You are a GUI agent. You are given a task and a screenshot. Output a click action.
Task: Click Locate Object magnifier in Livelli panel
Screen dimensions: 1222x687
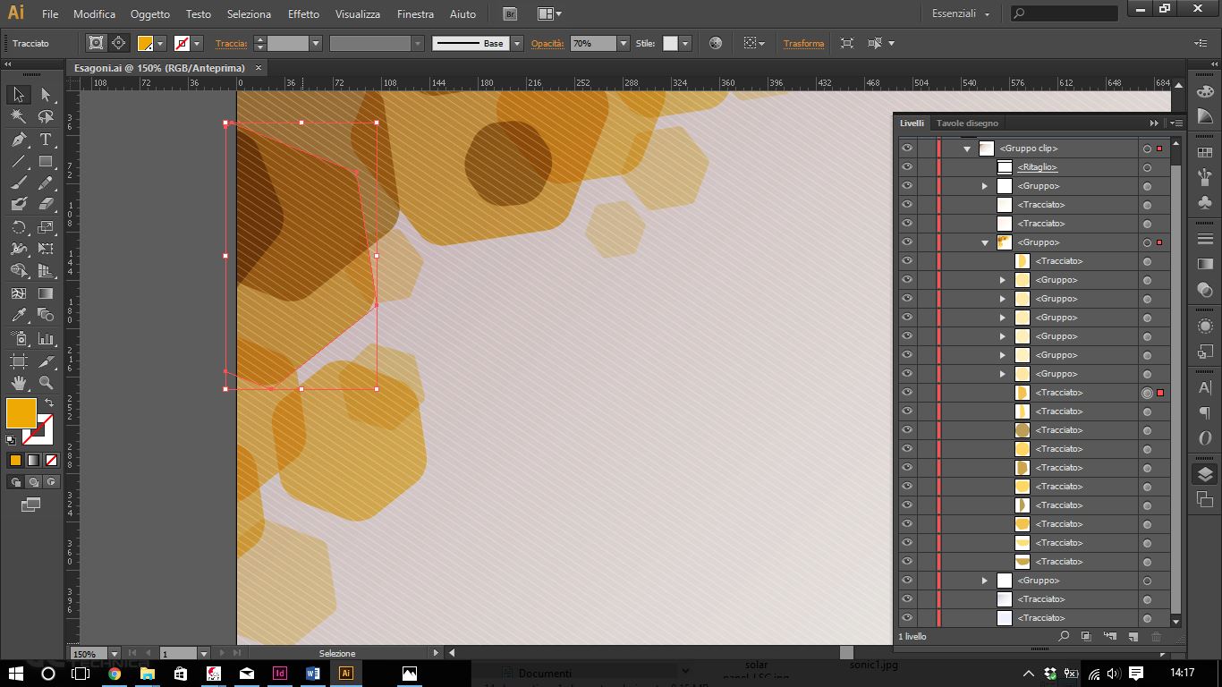(1064, 636)
